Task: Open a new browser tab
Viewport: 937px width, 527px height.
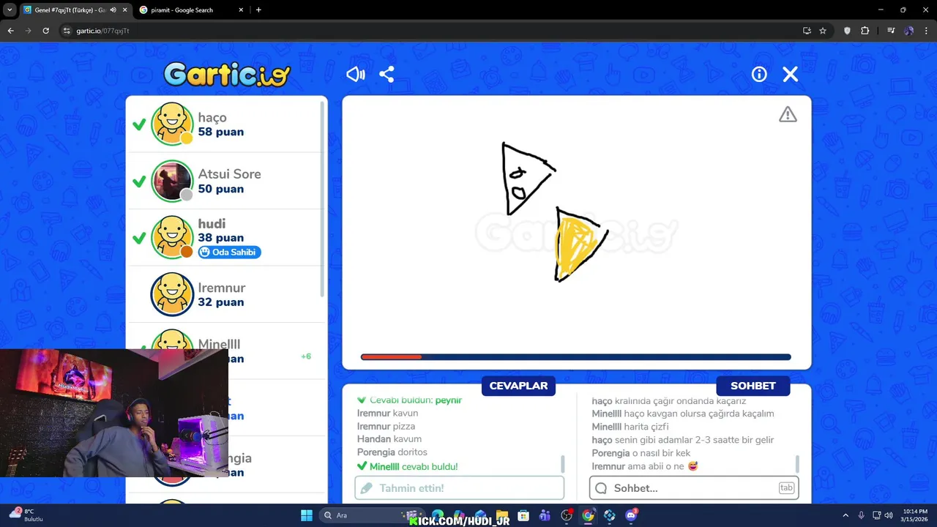Action: (258, 10)
